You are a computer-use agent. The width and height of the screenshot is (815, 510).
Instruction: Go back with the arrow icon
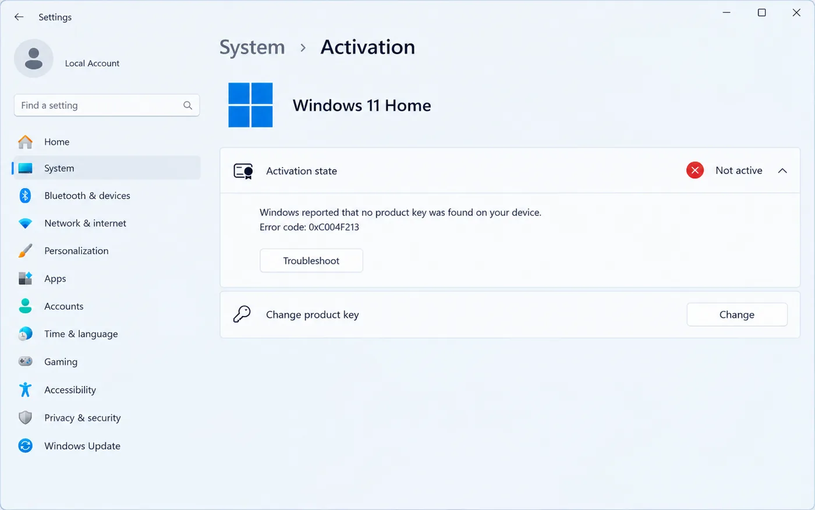point(19,17)
